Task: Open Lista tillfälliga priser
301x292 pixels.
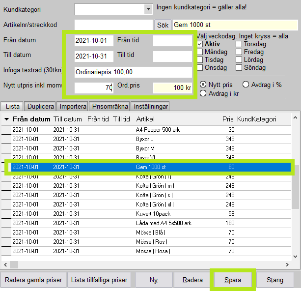Action: (x=99, y=280)
